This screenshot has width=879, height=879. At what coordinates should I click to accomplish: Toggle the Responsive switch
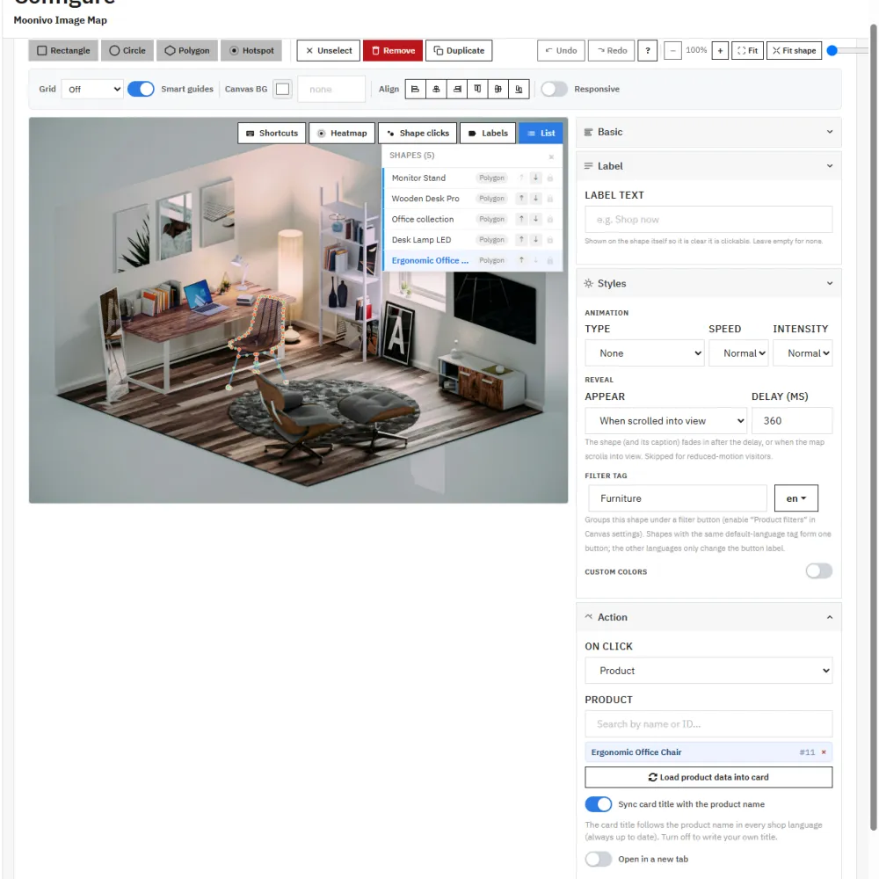point(555,89)
